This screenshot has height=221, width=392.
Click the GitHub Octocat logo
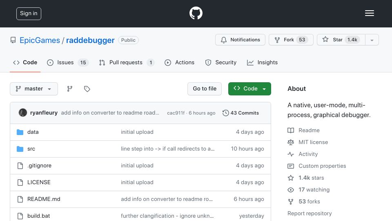(x=196, y=13)
